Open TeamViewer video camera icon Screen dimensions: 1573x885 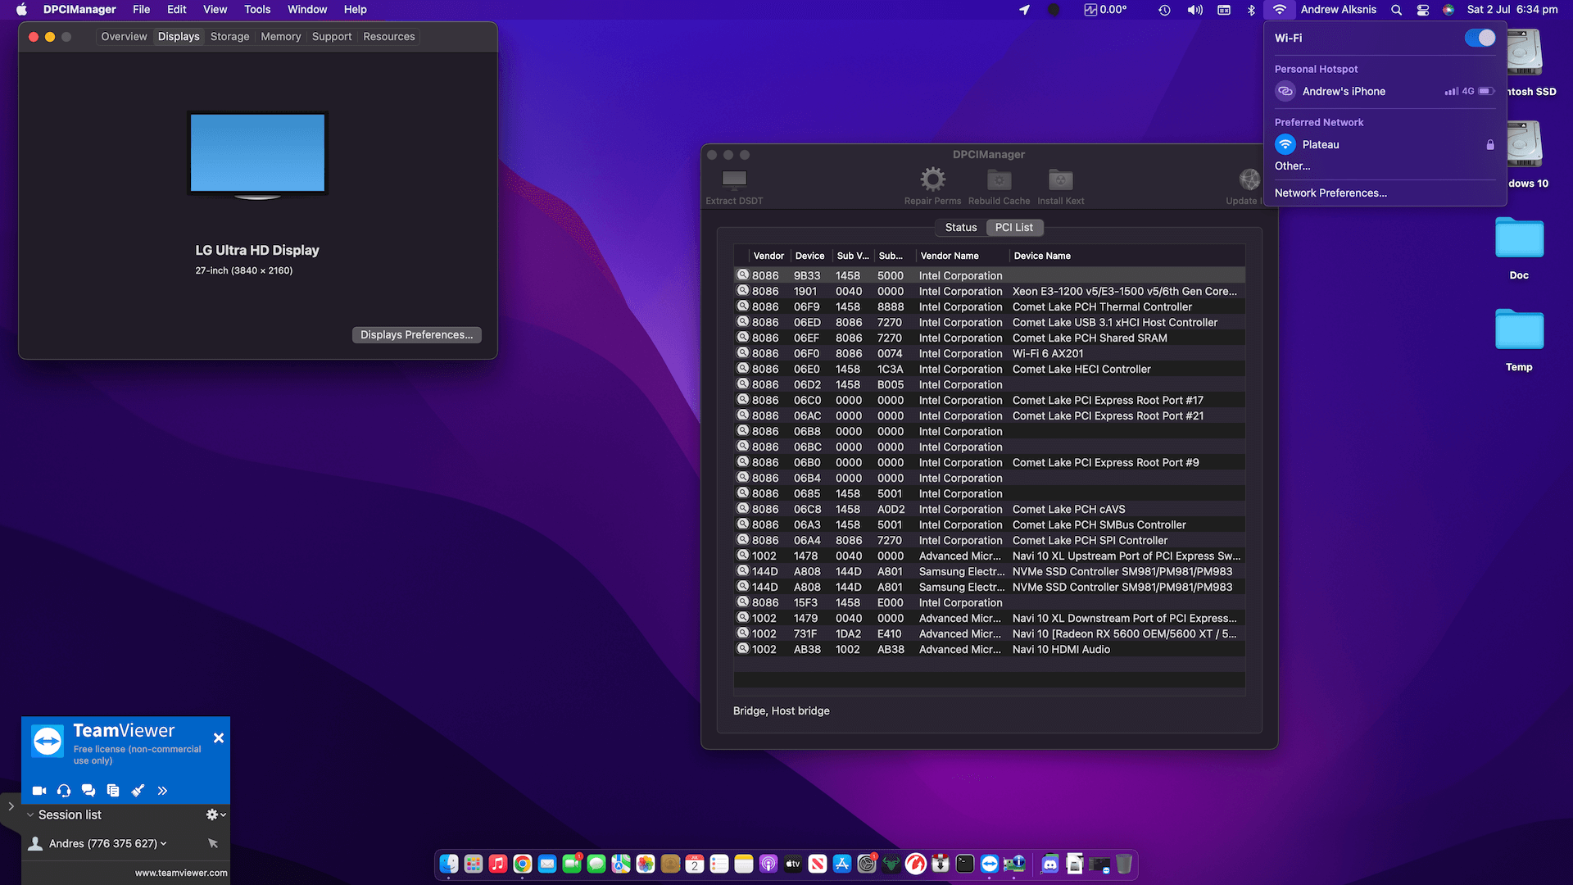click(x=39, y=791)
